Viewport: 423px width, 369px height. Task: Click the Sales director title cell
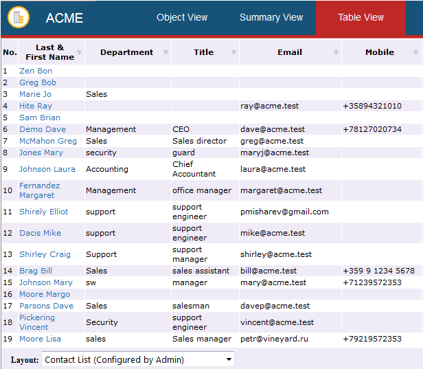tap(199, 141)
